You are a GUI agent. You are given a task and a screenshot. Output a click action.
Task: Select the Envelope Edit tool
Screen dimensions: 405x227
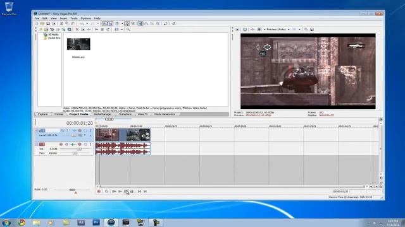click(x=146, y=24)
